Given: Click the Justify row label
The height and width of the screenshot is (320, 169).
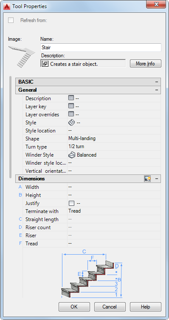Looking at the screenshot, I should point(32,203).
